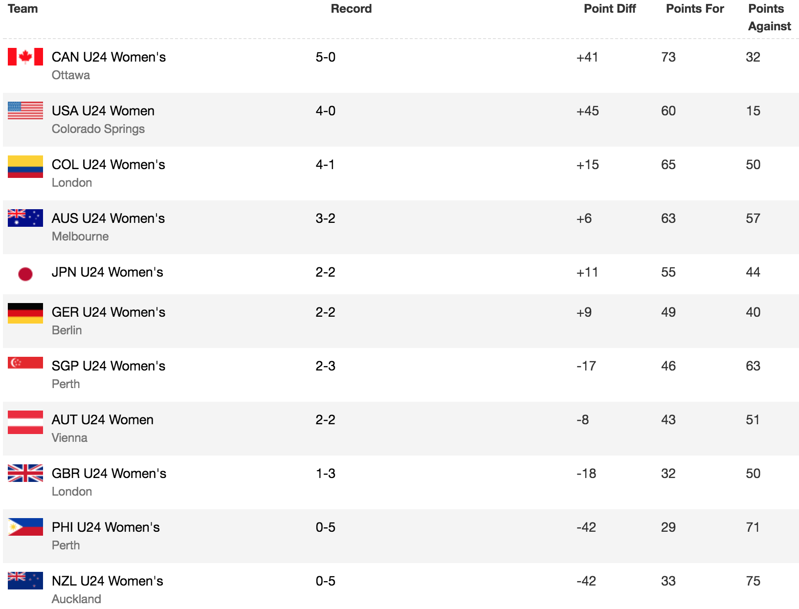The image size is (799, 609).
Task: Click the Japan flag icon
Action: point(25,274)
